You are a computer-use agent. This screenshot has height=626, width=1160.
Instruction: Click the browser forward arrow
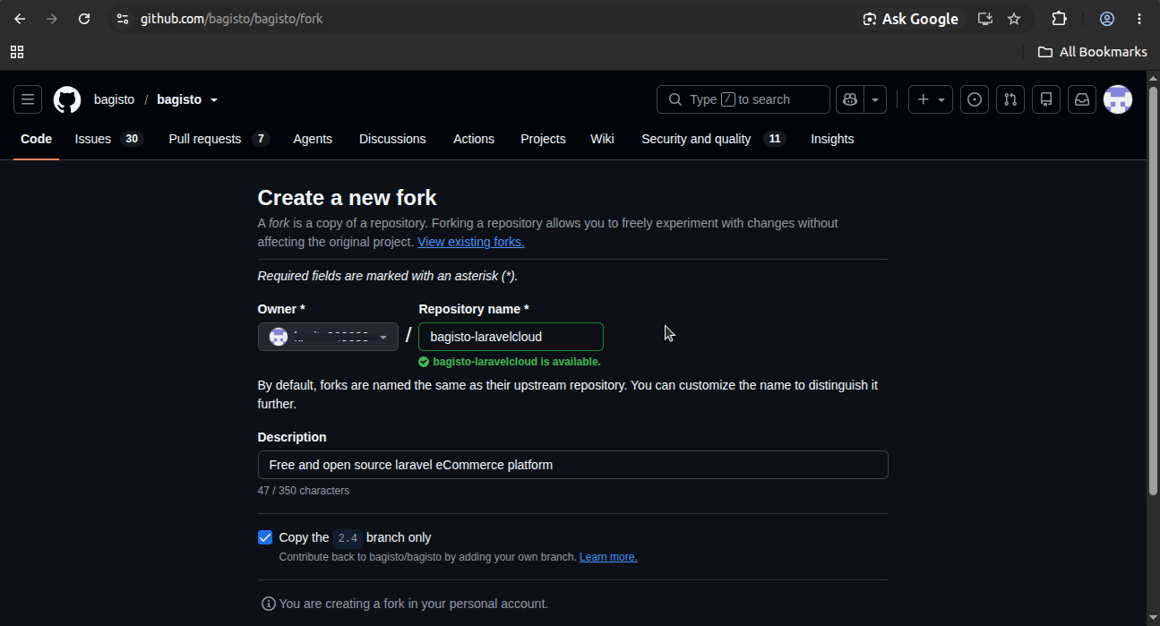click(52, 19)
